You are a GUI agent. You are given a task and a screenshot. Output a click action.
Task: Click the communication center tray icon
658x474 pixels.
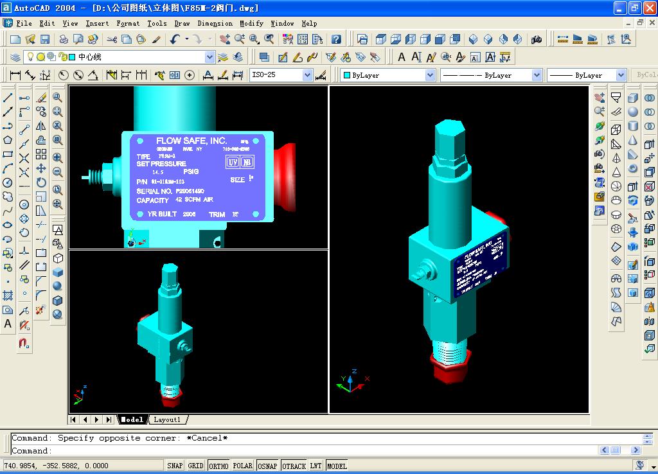tap(640, 466)
